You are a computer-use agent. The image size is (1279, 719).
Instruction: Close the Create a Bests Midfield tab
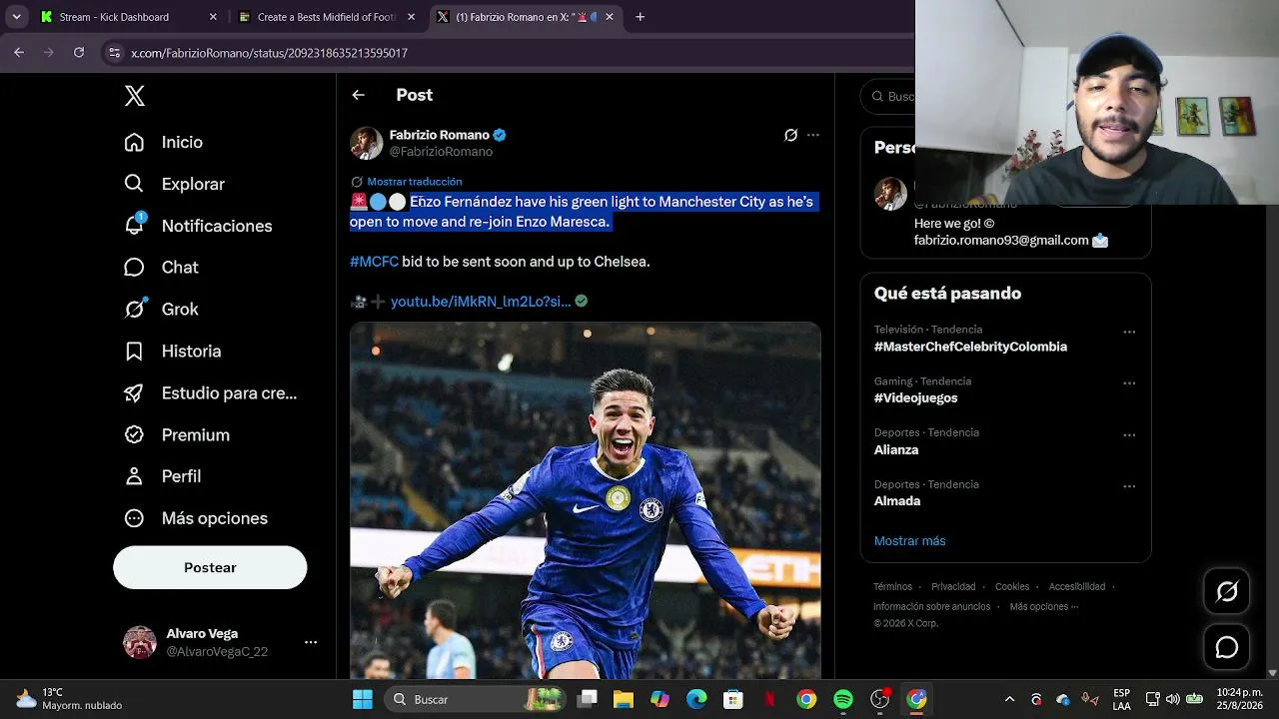click(412, 17)
